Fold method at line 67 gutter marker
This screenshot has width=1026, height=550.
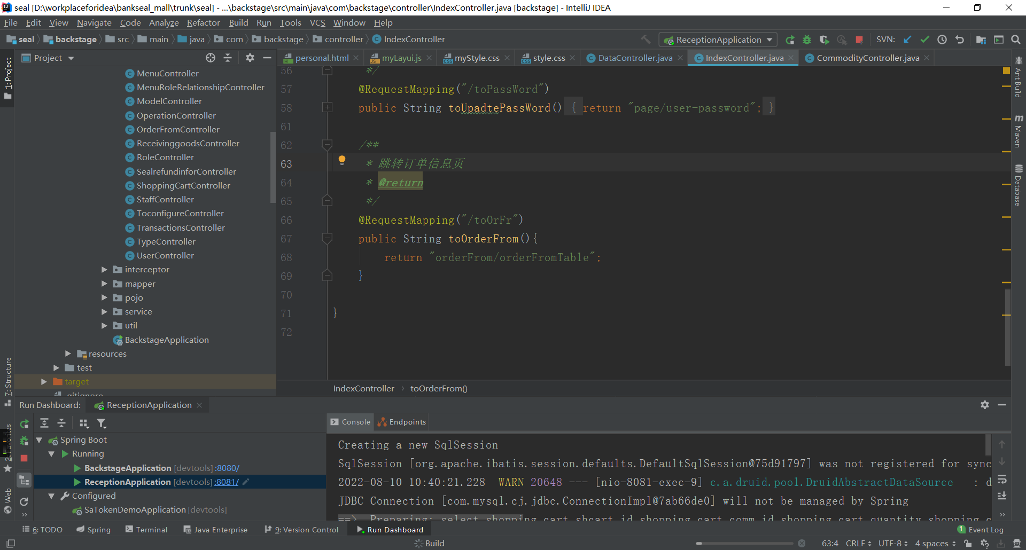328,239
